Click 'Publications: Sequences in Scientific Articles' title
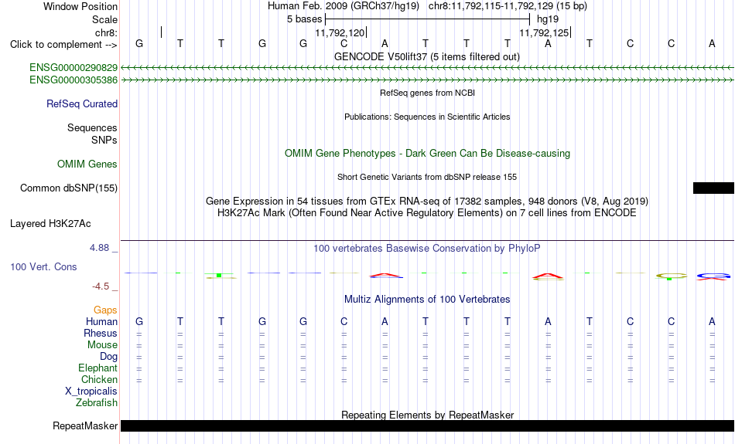 click(x=427, y=117)
